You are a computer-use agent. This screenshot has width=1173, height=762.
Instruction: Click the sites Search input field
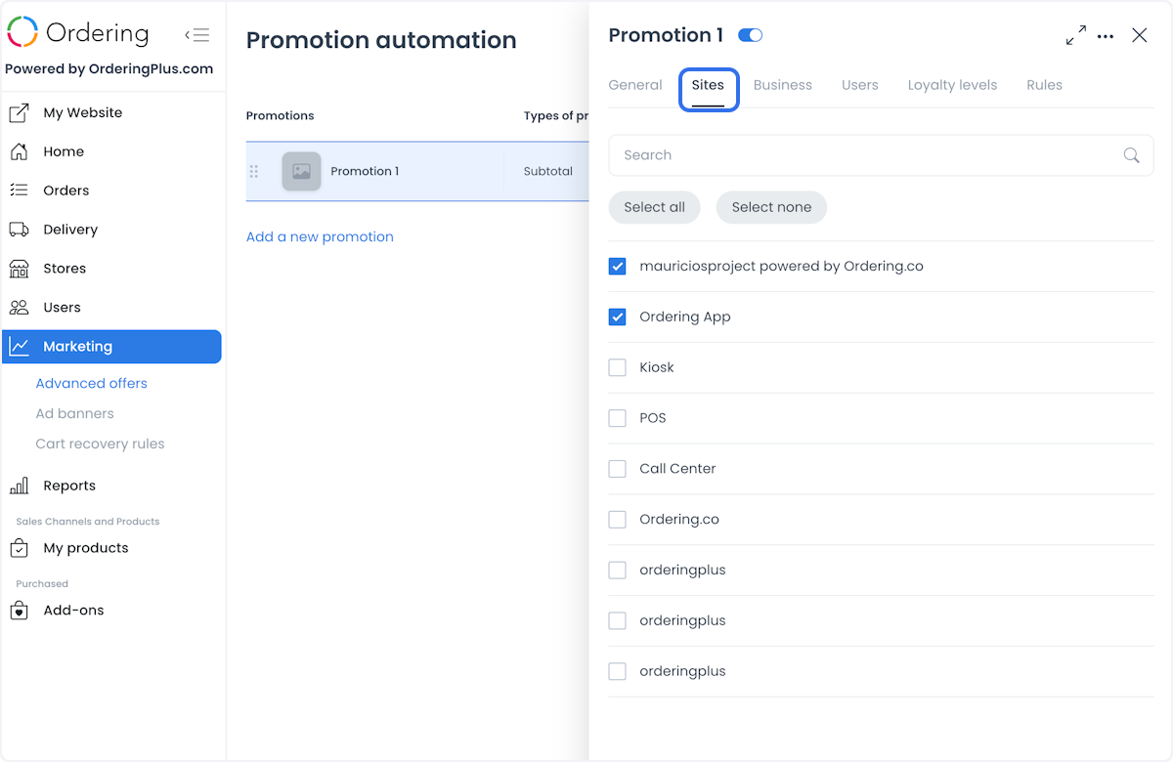click(x=881, y=155)
